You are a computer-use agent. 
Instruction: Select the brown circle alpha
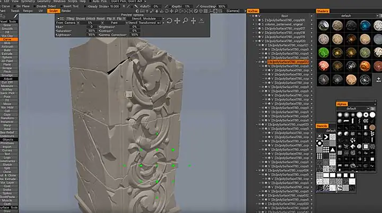[x=372, y=127]
